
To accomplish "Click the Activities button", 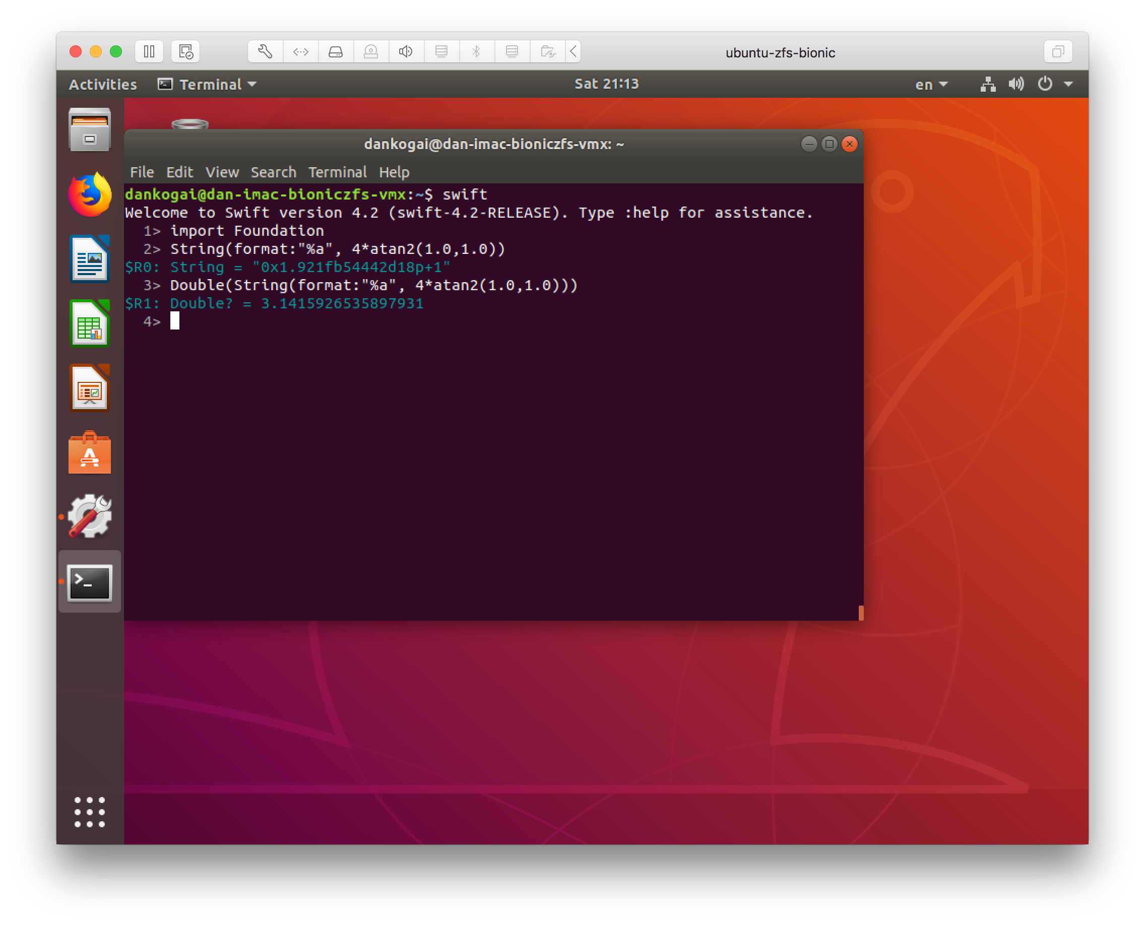I will 103,84.
